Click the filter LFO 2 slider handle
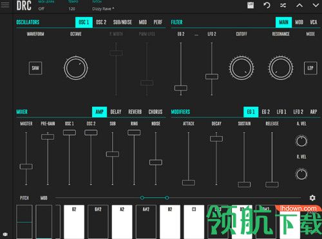Screen dimensions: 322x239 point(212,77)
